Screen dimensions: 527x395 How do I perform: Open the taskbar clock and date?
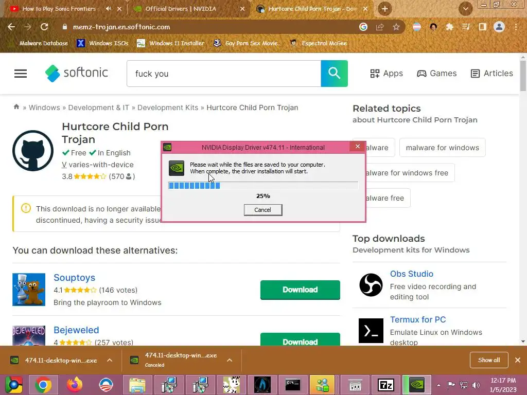coord(503,385)
